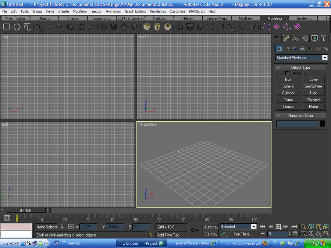Screen dimensions: 331x248
Task: Toggle Auto Key animation mode
Action: click(x=211, y=227)
